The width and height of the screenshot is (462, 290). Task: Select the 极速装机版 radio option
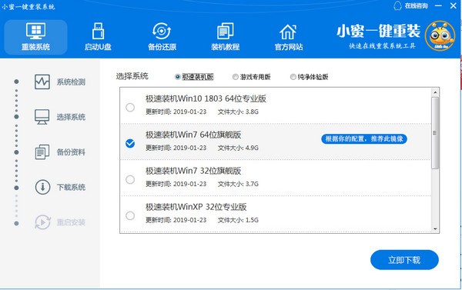point(178,77)
